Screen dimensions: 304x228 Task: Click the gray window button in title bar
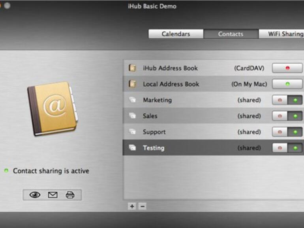7,6
